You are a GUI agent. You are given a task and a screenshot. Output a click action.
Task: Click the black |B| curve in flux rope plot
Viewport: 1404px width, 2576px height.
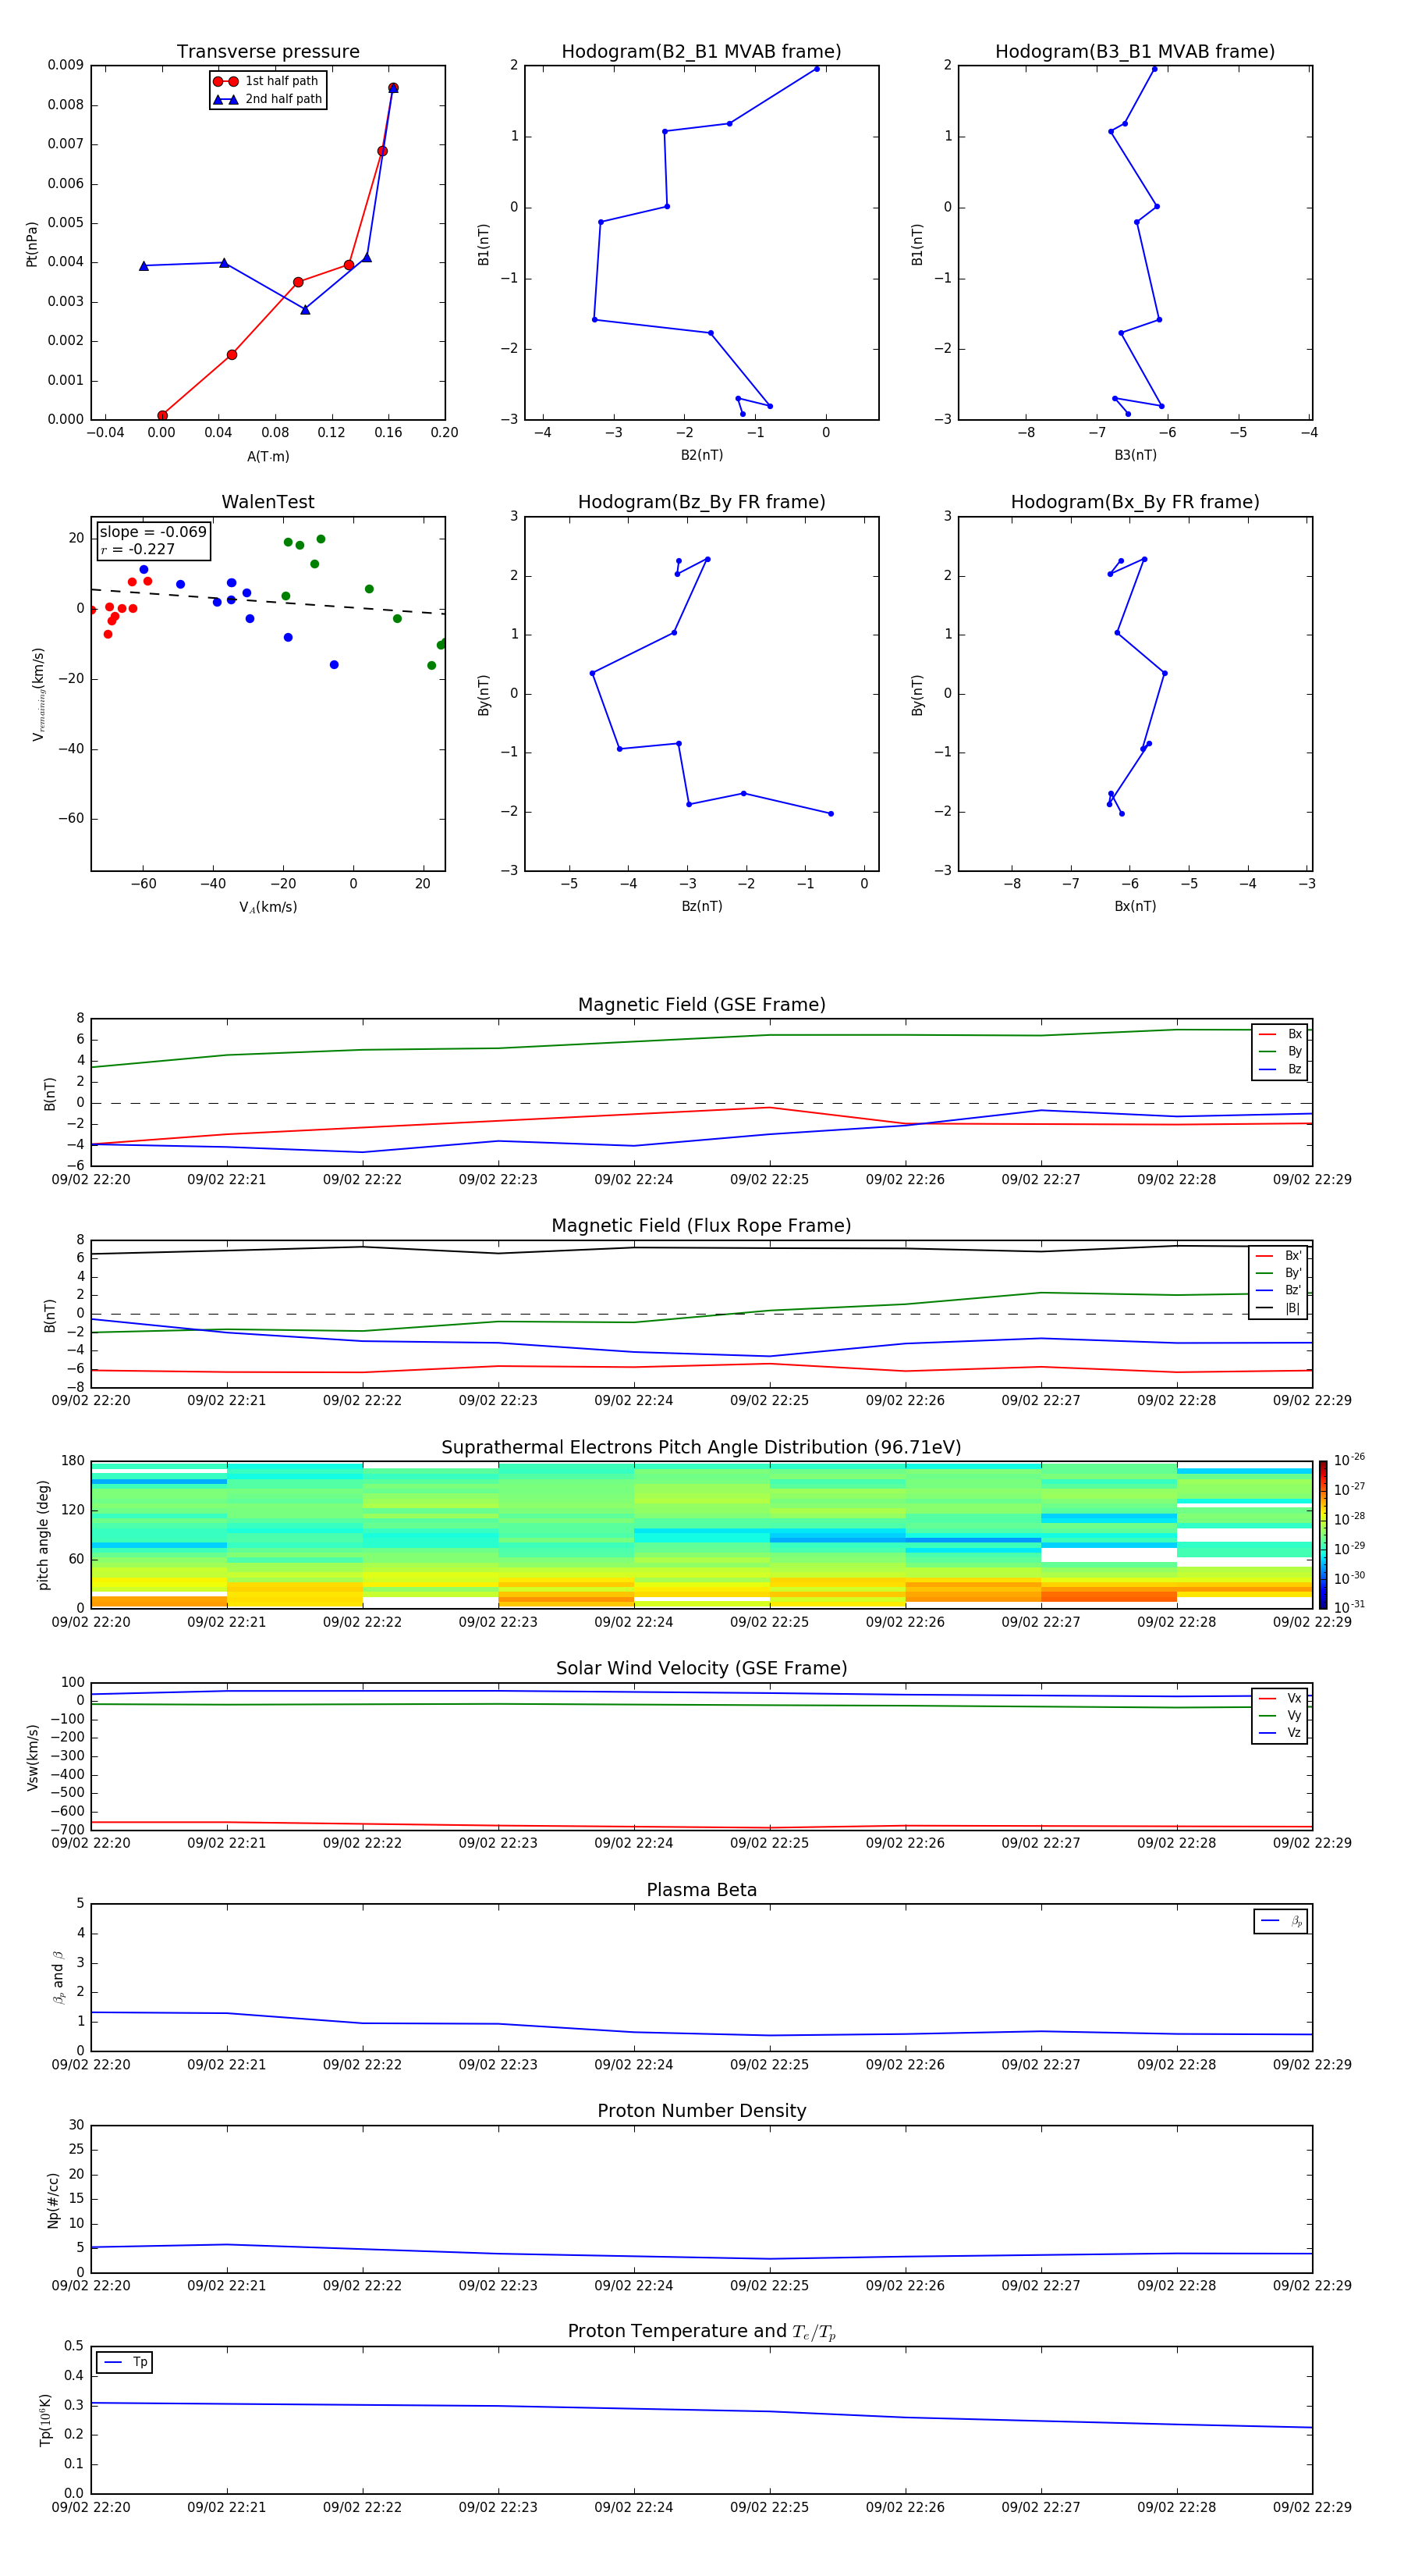click(701, 1247)
